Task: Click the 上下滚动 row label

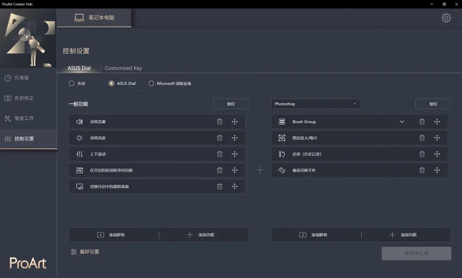Action: coord(98,154)
